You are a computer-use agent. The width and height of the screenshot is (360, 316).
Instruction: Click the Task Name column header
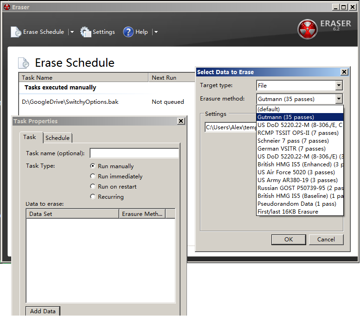tap(84, 77)
